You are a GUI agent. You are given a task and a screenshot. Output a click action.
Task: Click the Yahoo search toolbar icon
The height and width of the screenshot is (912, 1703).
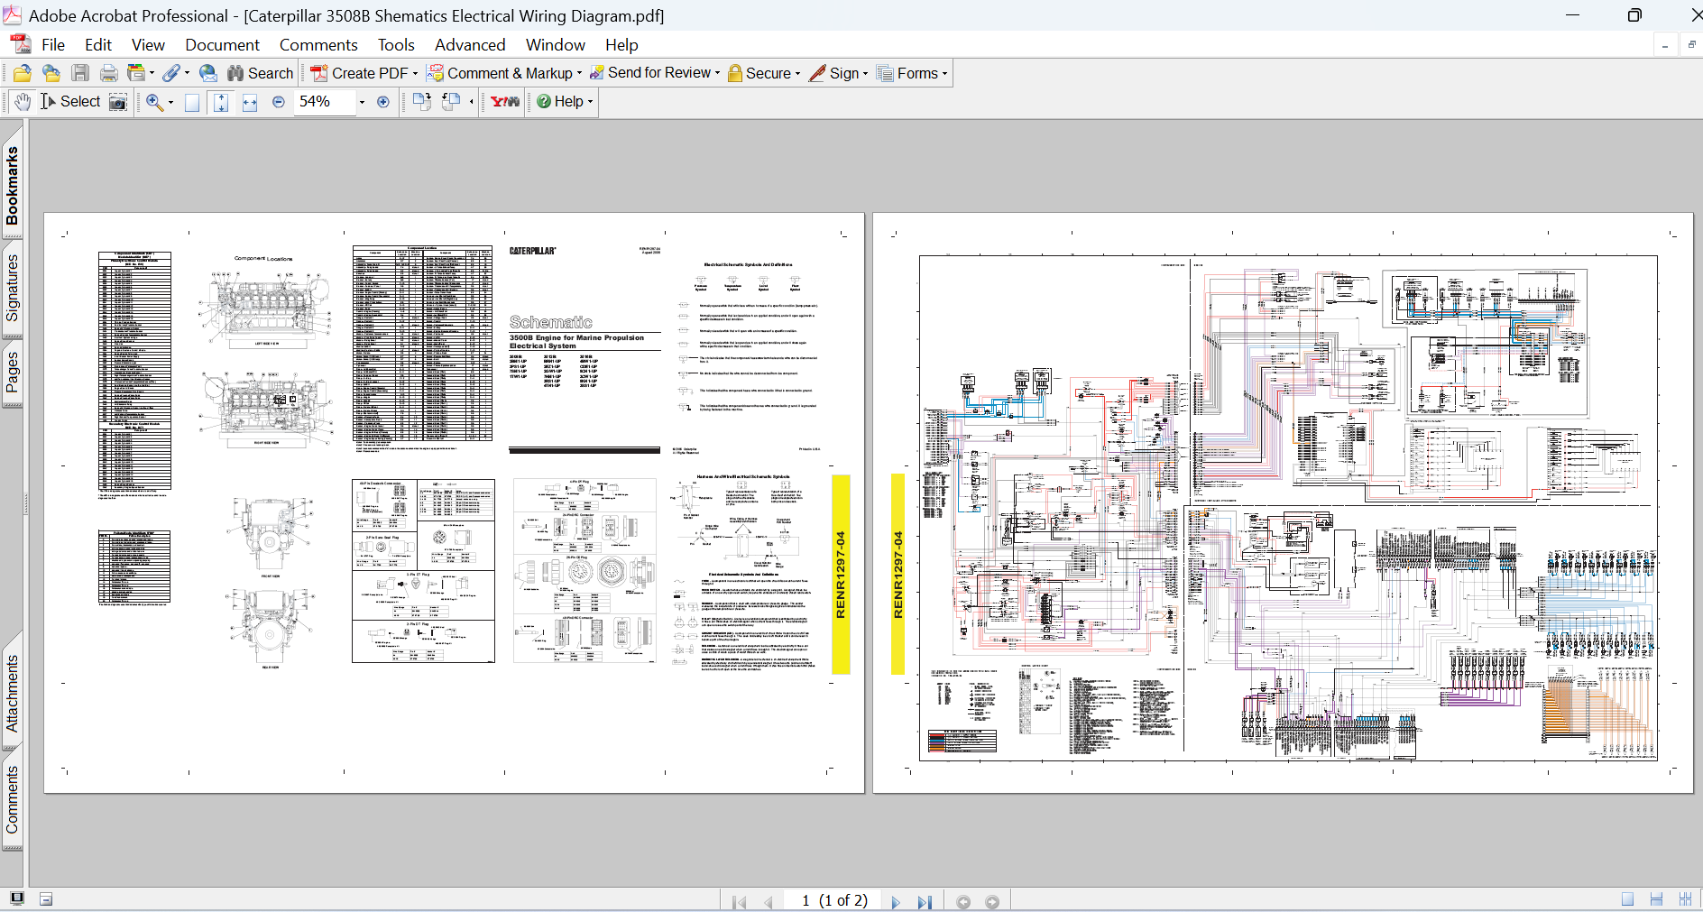point(505,102)
